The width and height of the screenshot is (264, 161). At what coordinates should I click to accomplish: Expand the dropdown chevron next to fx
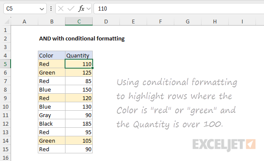pos(88,9)
